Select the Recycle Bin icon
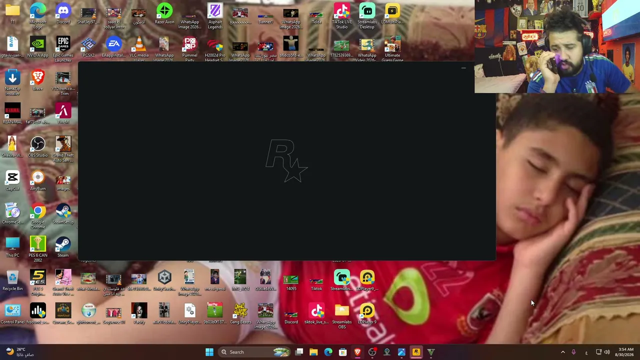This screenshot has height=360, width=640. (x=12, y=280)
